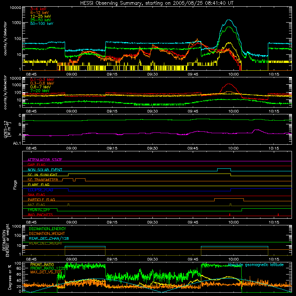Click the 08:45 tick label under GOES panel
The image size is (296, 296).
tap(31, 148)
